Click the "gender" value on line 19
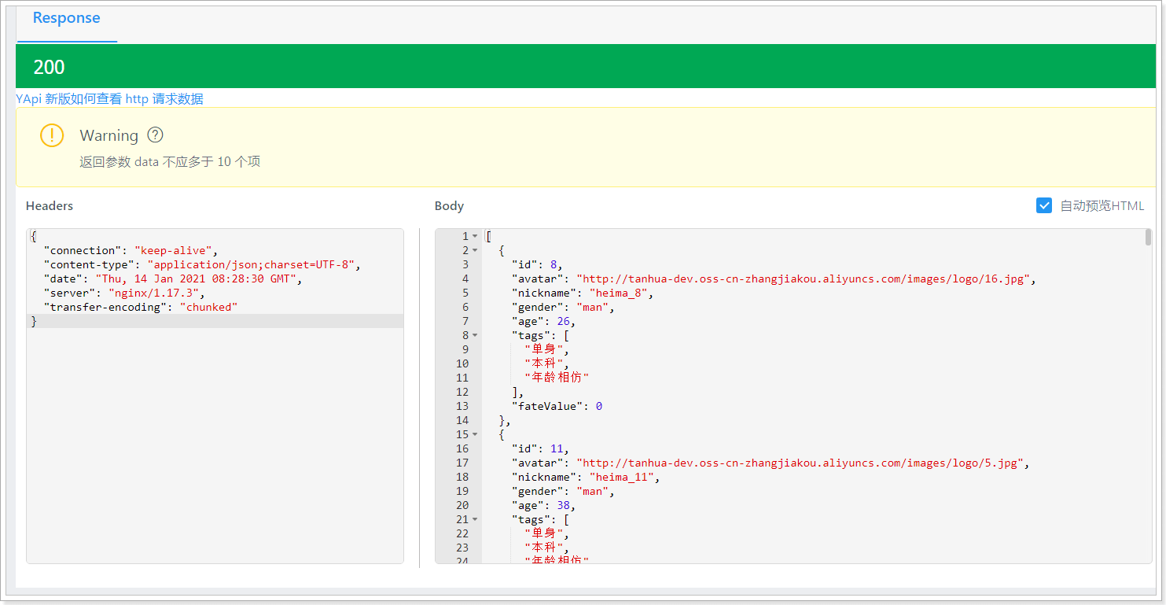1166x605 pixels. point(592,491)
